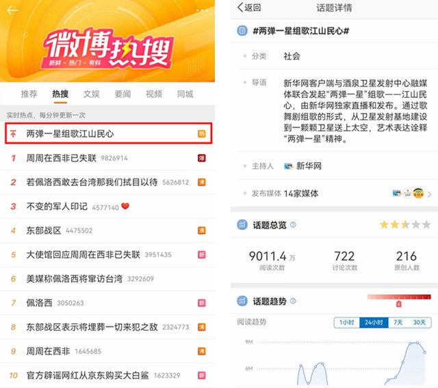The width and height of the screenshot is (438, 388).
Task: Select the 1小时 trend range
Action: (x=346, y=322)
